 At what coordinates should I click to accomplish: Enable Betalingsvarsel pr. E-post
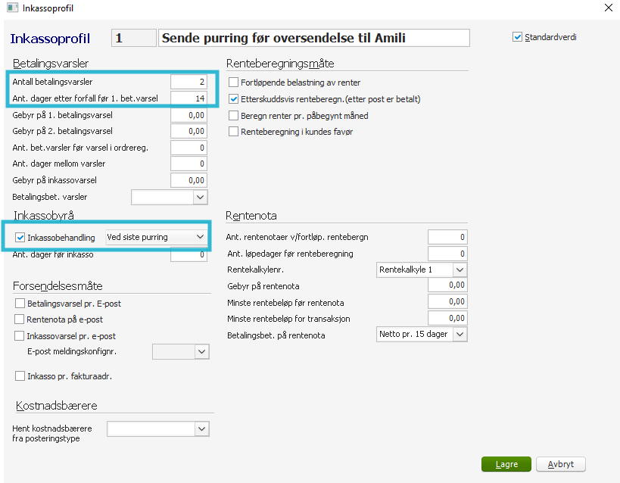coord(20,304)
